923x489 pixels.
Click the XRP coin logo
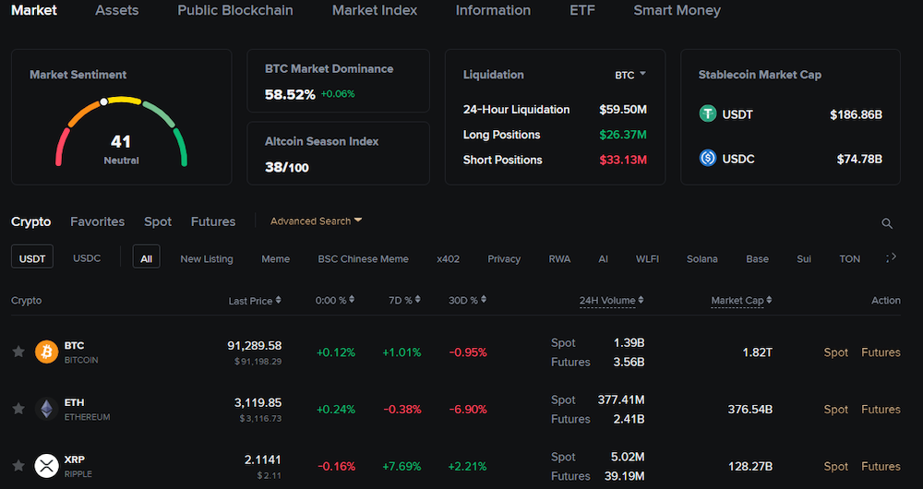pyautogui.click(x=46, y=466)
